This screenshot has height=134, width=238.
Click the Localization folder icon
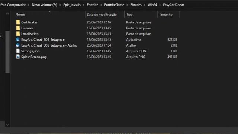(x=18, y=34)
